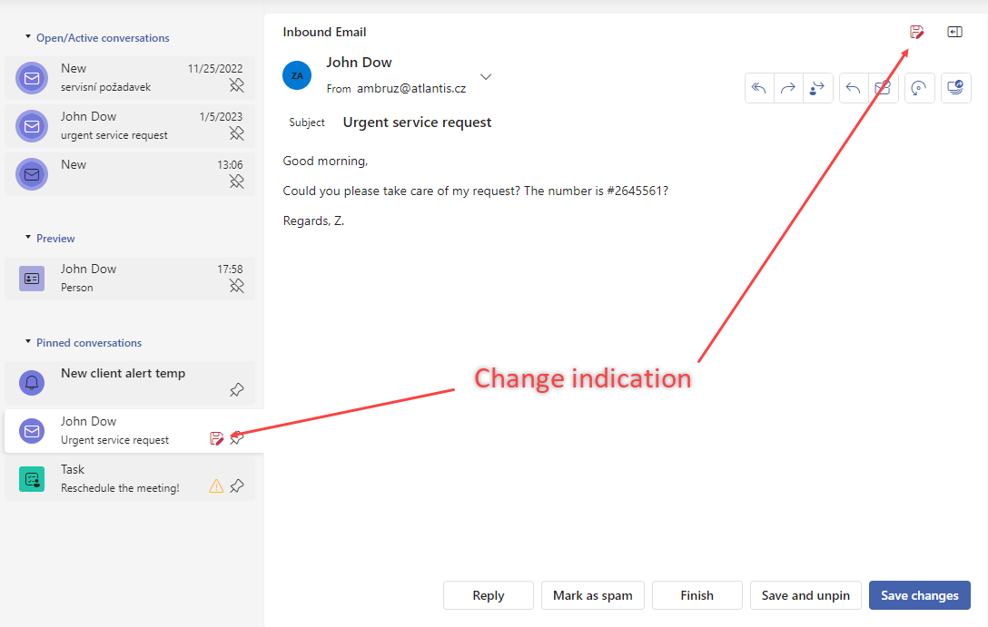Click the body line containing #2645561
The height and width of the screenshot is (627, 988).
(476, 191)
